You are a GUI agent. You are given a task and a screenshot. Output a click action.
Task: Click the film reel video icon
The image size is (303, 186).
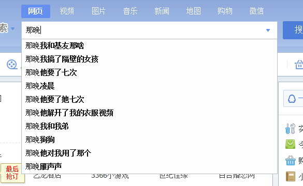pyautogui.click(x=12, y=65)
